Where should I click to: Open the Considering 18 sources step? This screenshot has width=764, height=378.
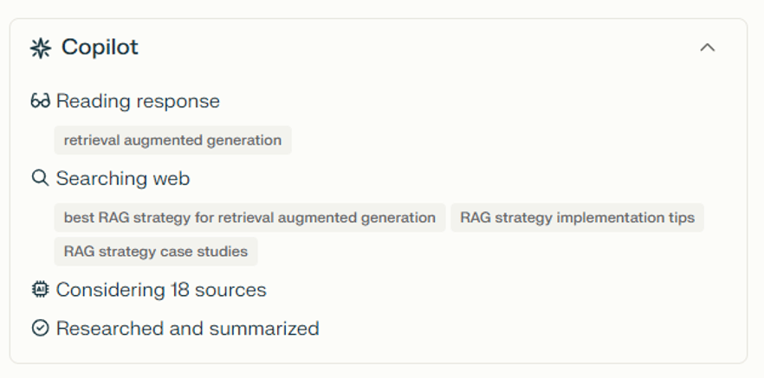[161, 290]
